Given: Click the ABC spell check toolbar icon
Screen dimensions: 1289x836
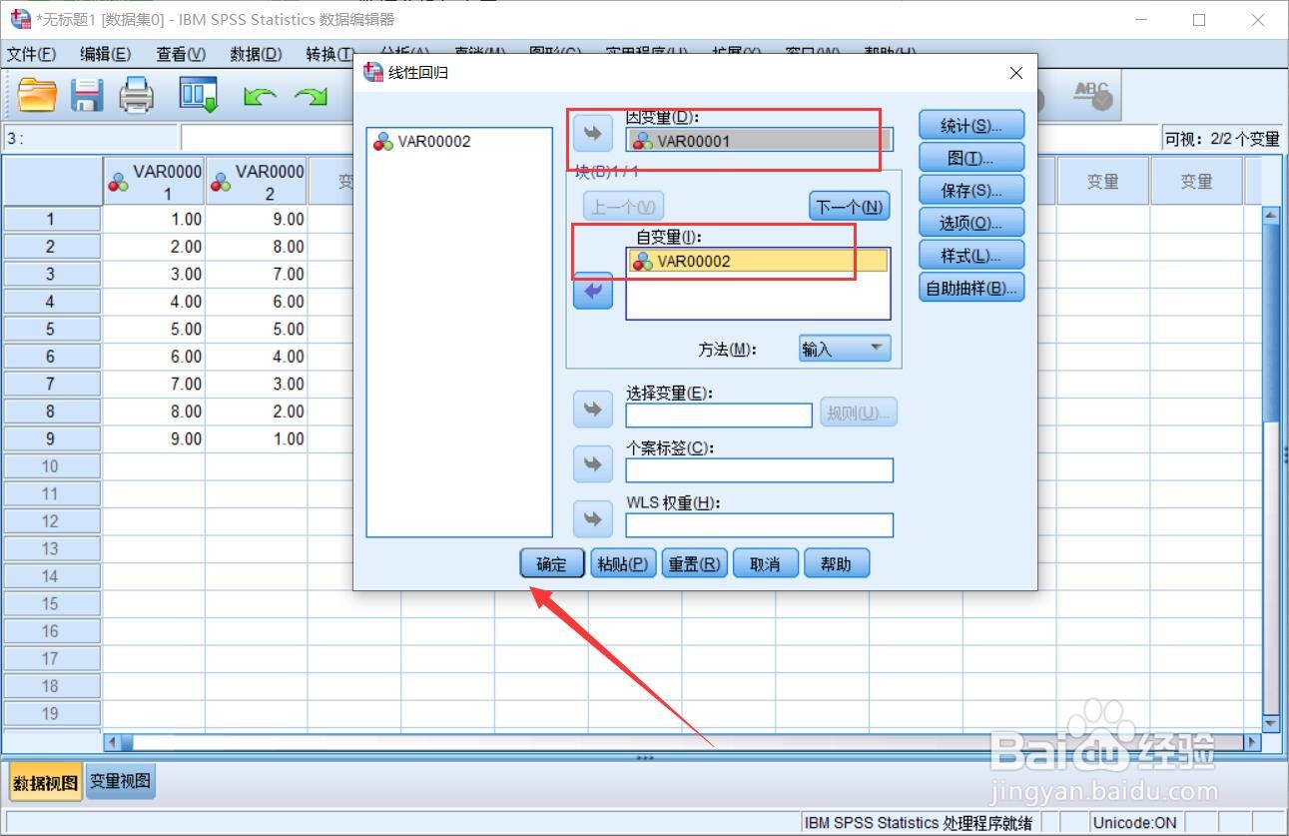Looking at the screenshot, I should tap(1093, 96).
